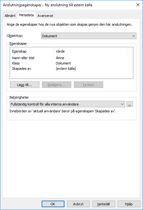The height and width of the screenshot is (210, 143).
Task: Open the Dokument object type combo box
Action: 89,36
